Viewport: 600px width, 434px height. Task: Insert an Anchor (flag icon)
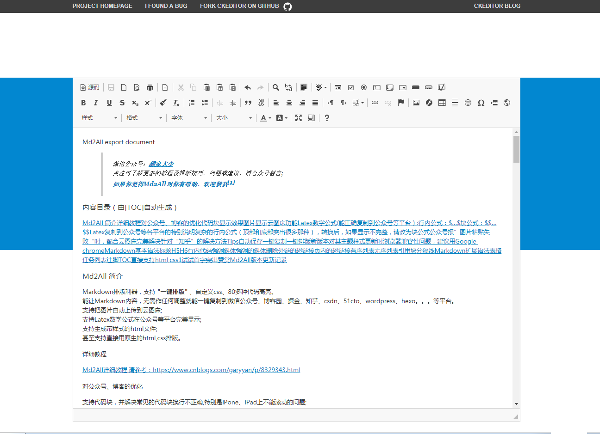click(401, 103)
